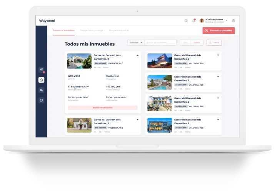Click the address search input field
Viewport: 277px width, 191px height.
coord(160,43)
